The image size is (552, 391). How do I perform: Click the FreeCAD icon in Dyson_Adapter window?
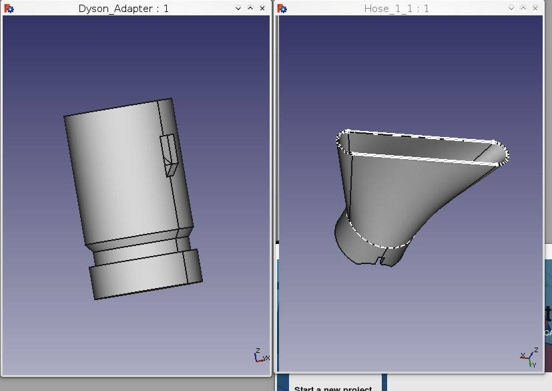coord(8,9)
